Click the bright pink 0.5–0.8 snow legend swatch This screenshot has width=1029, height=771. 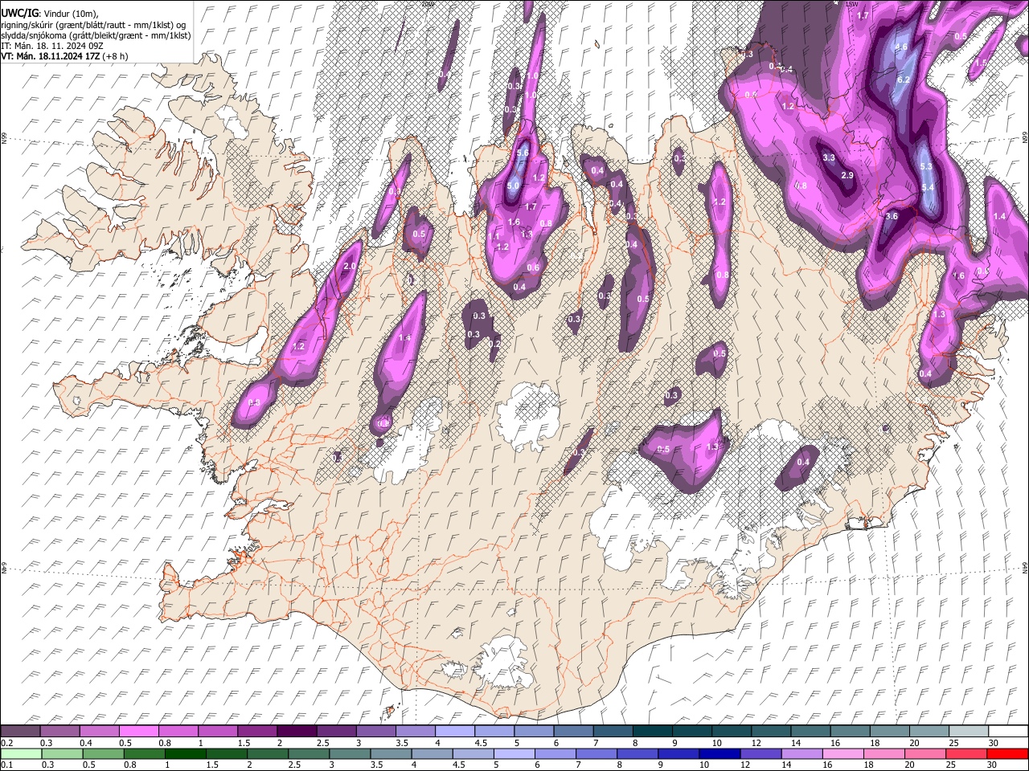[x=139, y=732]
